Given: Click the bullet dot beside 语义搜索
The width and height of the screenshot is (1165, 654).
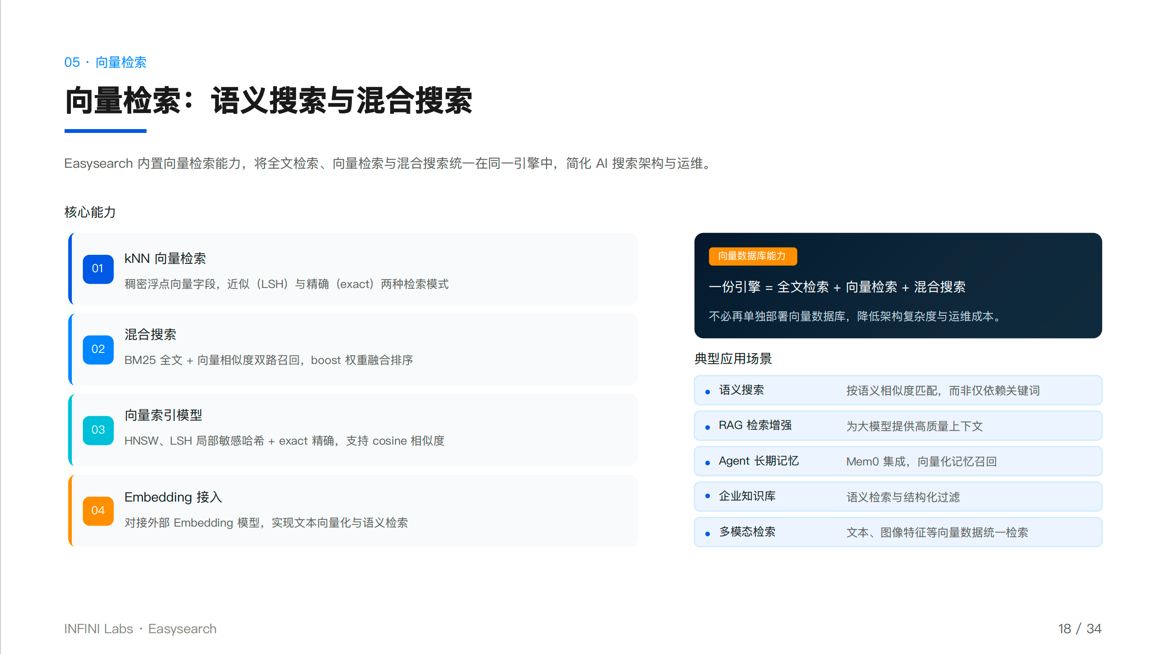Looking at the screenshot, I should 707,392.
